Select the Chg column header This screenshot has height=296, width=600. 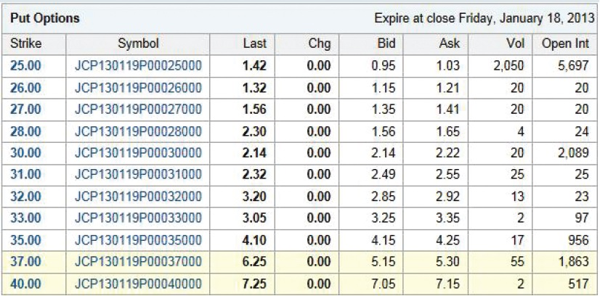click(x=320, y=44)
